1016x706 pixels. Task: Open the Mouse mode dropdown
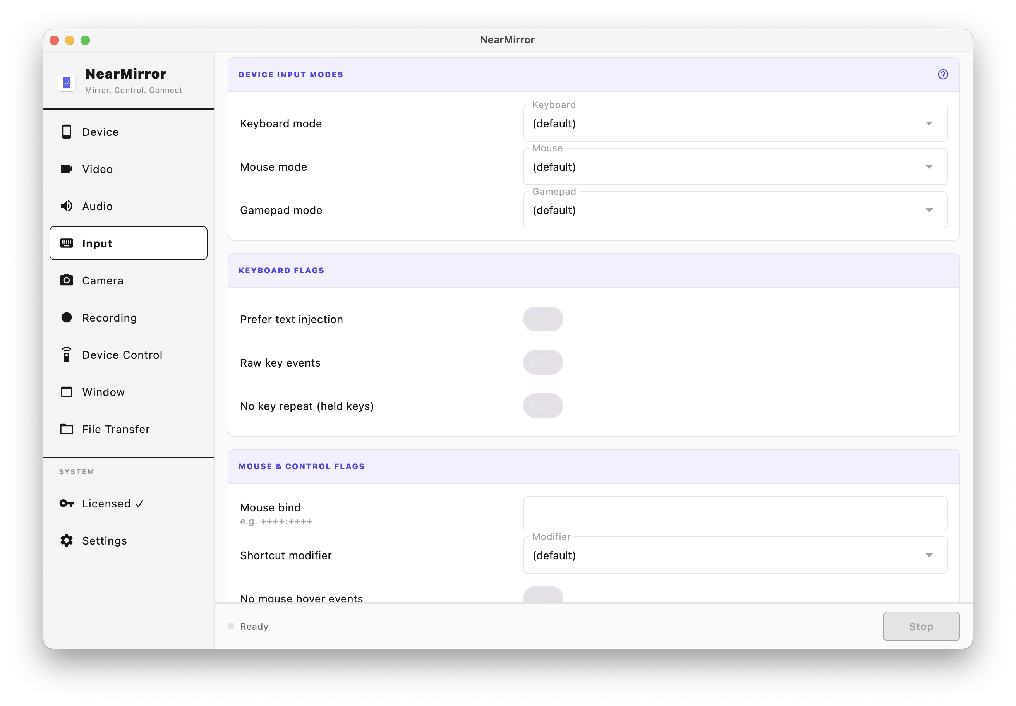(x=735, y=167)
